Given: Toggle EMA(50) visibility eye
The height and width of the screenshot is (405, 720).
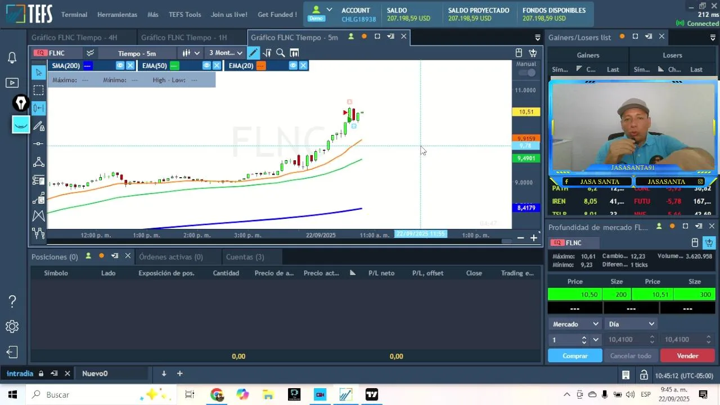Looking at the screenshot, I should pyautogui.click(x=206, y=65).
